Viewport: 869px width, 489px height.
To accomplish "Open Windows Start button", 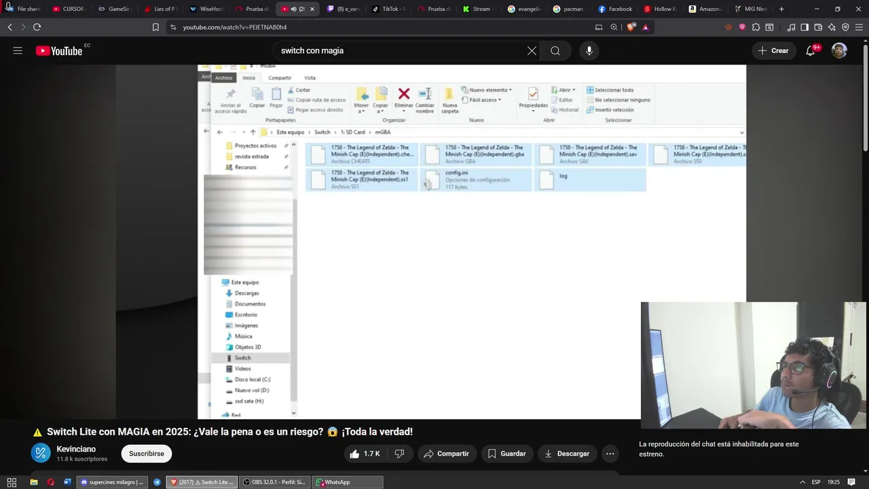I will [12, 482].
